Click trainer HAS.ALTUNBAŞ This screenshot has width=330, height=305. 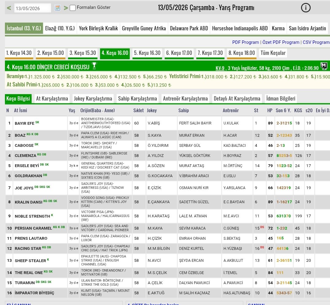tap(237, 293)
